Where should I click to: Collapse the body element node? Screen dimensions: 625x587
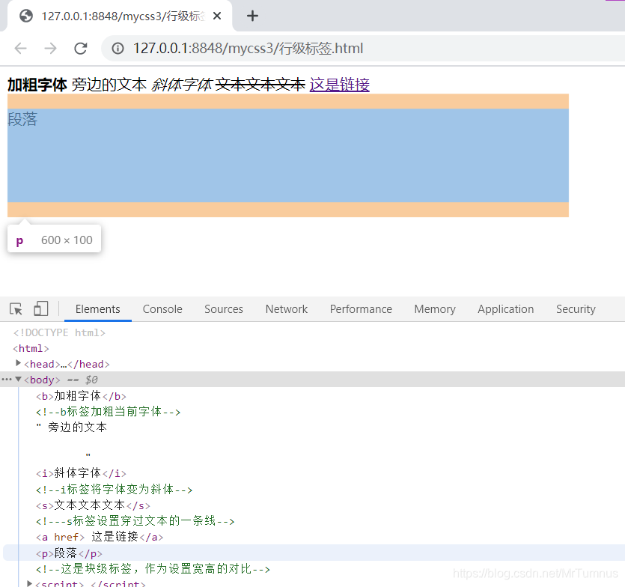point(18,380)
